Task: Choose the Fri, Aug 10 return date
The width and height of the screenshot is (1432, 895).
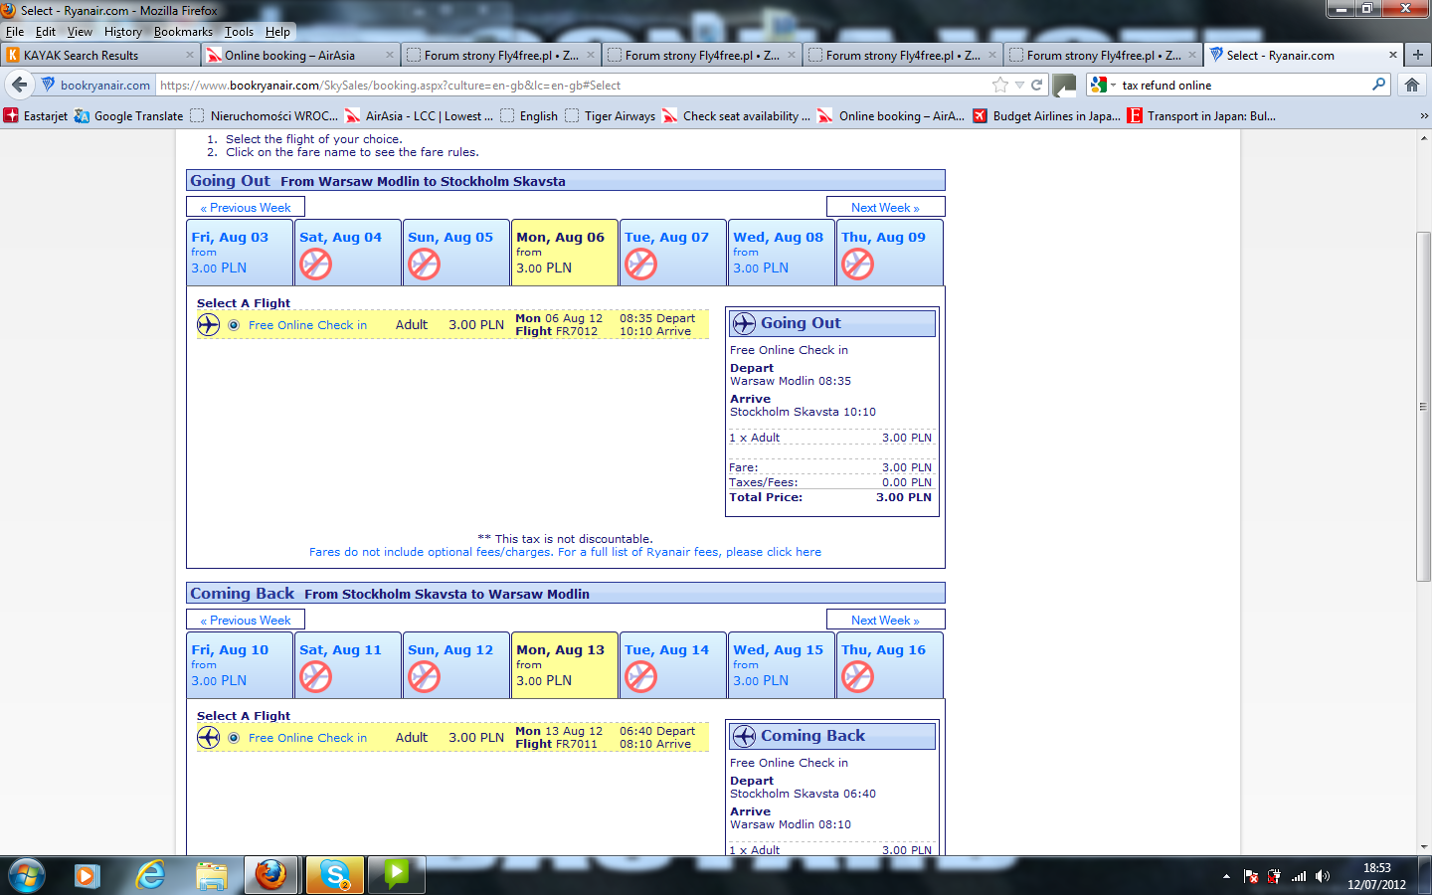Action: 239,665
